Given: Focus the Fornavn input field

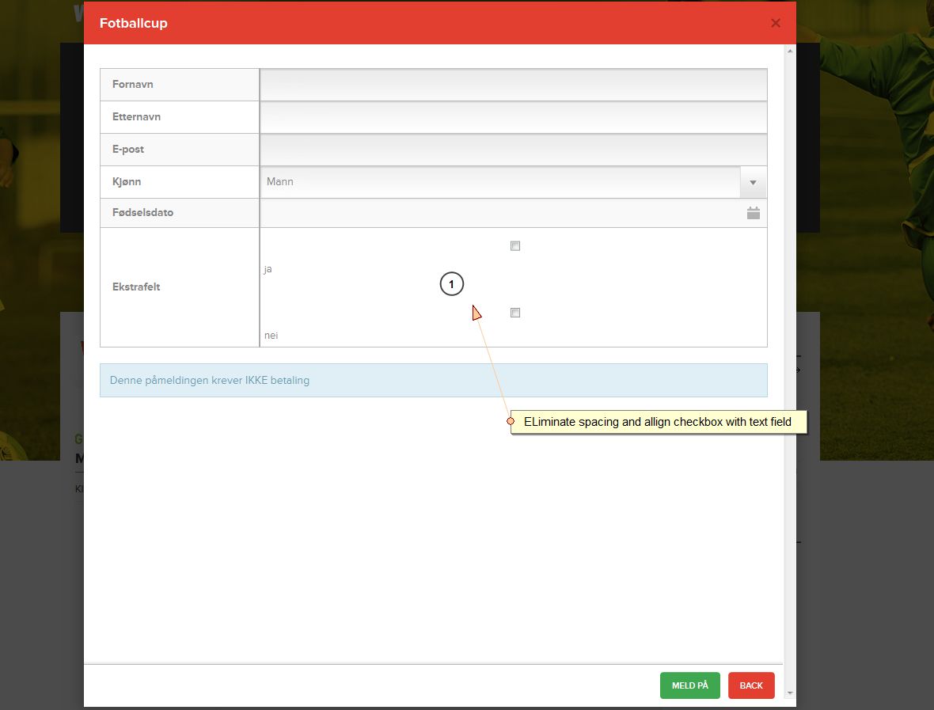Looking at the screenshot, I should click(514, 85).
